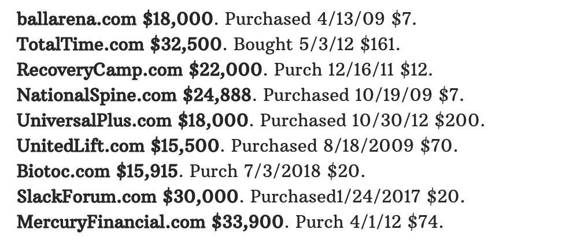Click the purchase date 10/30/12
Image resolution: width=562 pixels, height=248 pixels.
pyautogui.click(x=390, y=121)
